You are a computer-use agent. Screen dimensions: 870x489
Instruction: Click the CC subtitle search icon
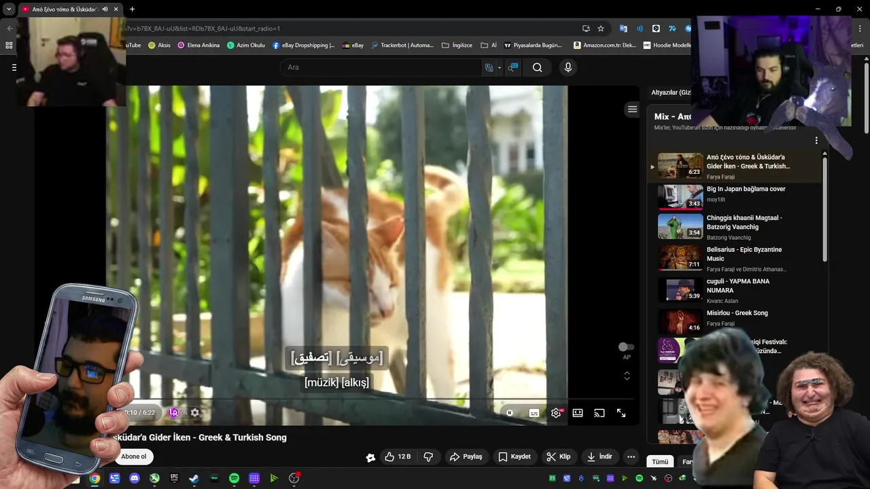(x=513, y=67)
